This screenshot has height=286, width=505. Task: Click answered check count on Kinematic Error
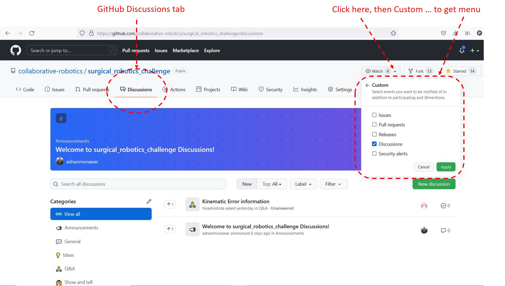(445, 206)
